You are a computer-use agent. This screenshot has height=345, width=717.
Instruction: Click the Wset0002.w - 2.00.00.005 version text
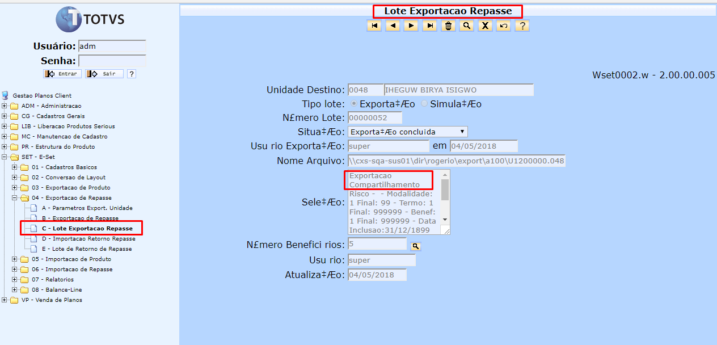pyautogui.click(x=653, y=75)
